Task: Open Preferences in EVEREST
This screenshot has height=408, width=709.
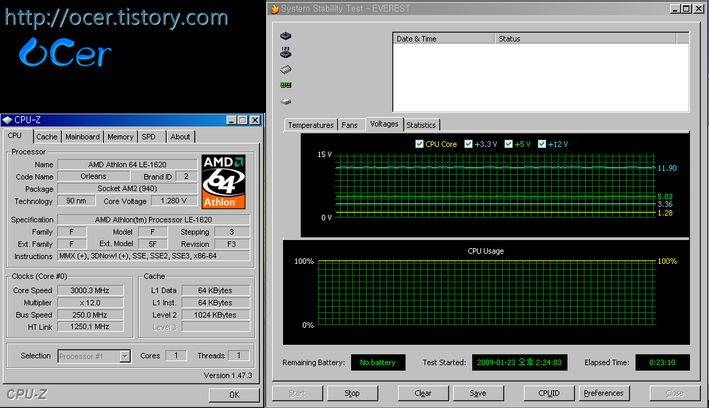Action: [604, 393]
